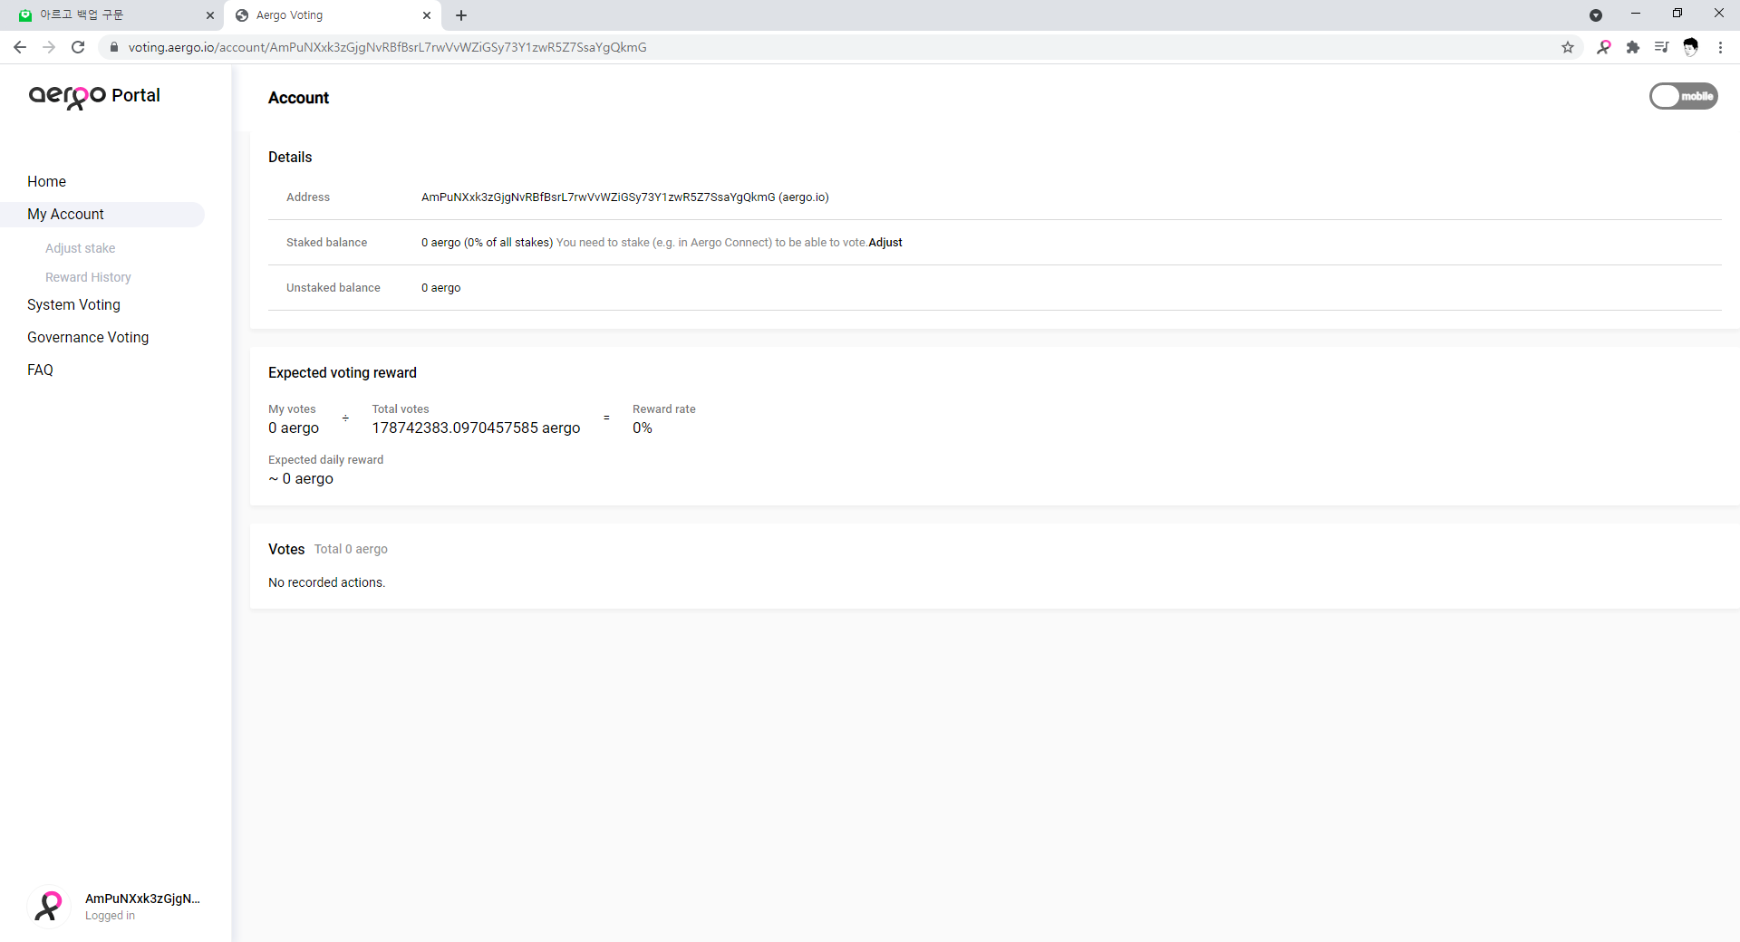Open the Chrome three-dot menu

(1720, 47)
